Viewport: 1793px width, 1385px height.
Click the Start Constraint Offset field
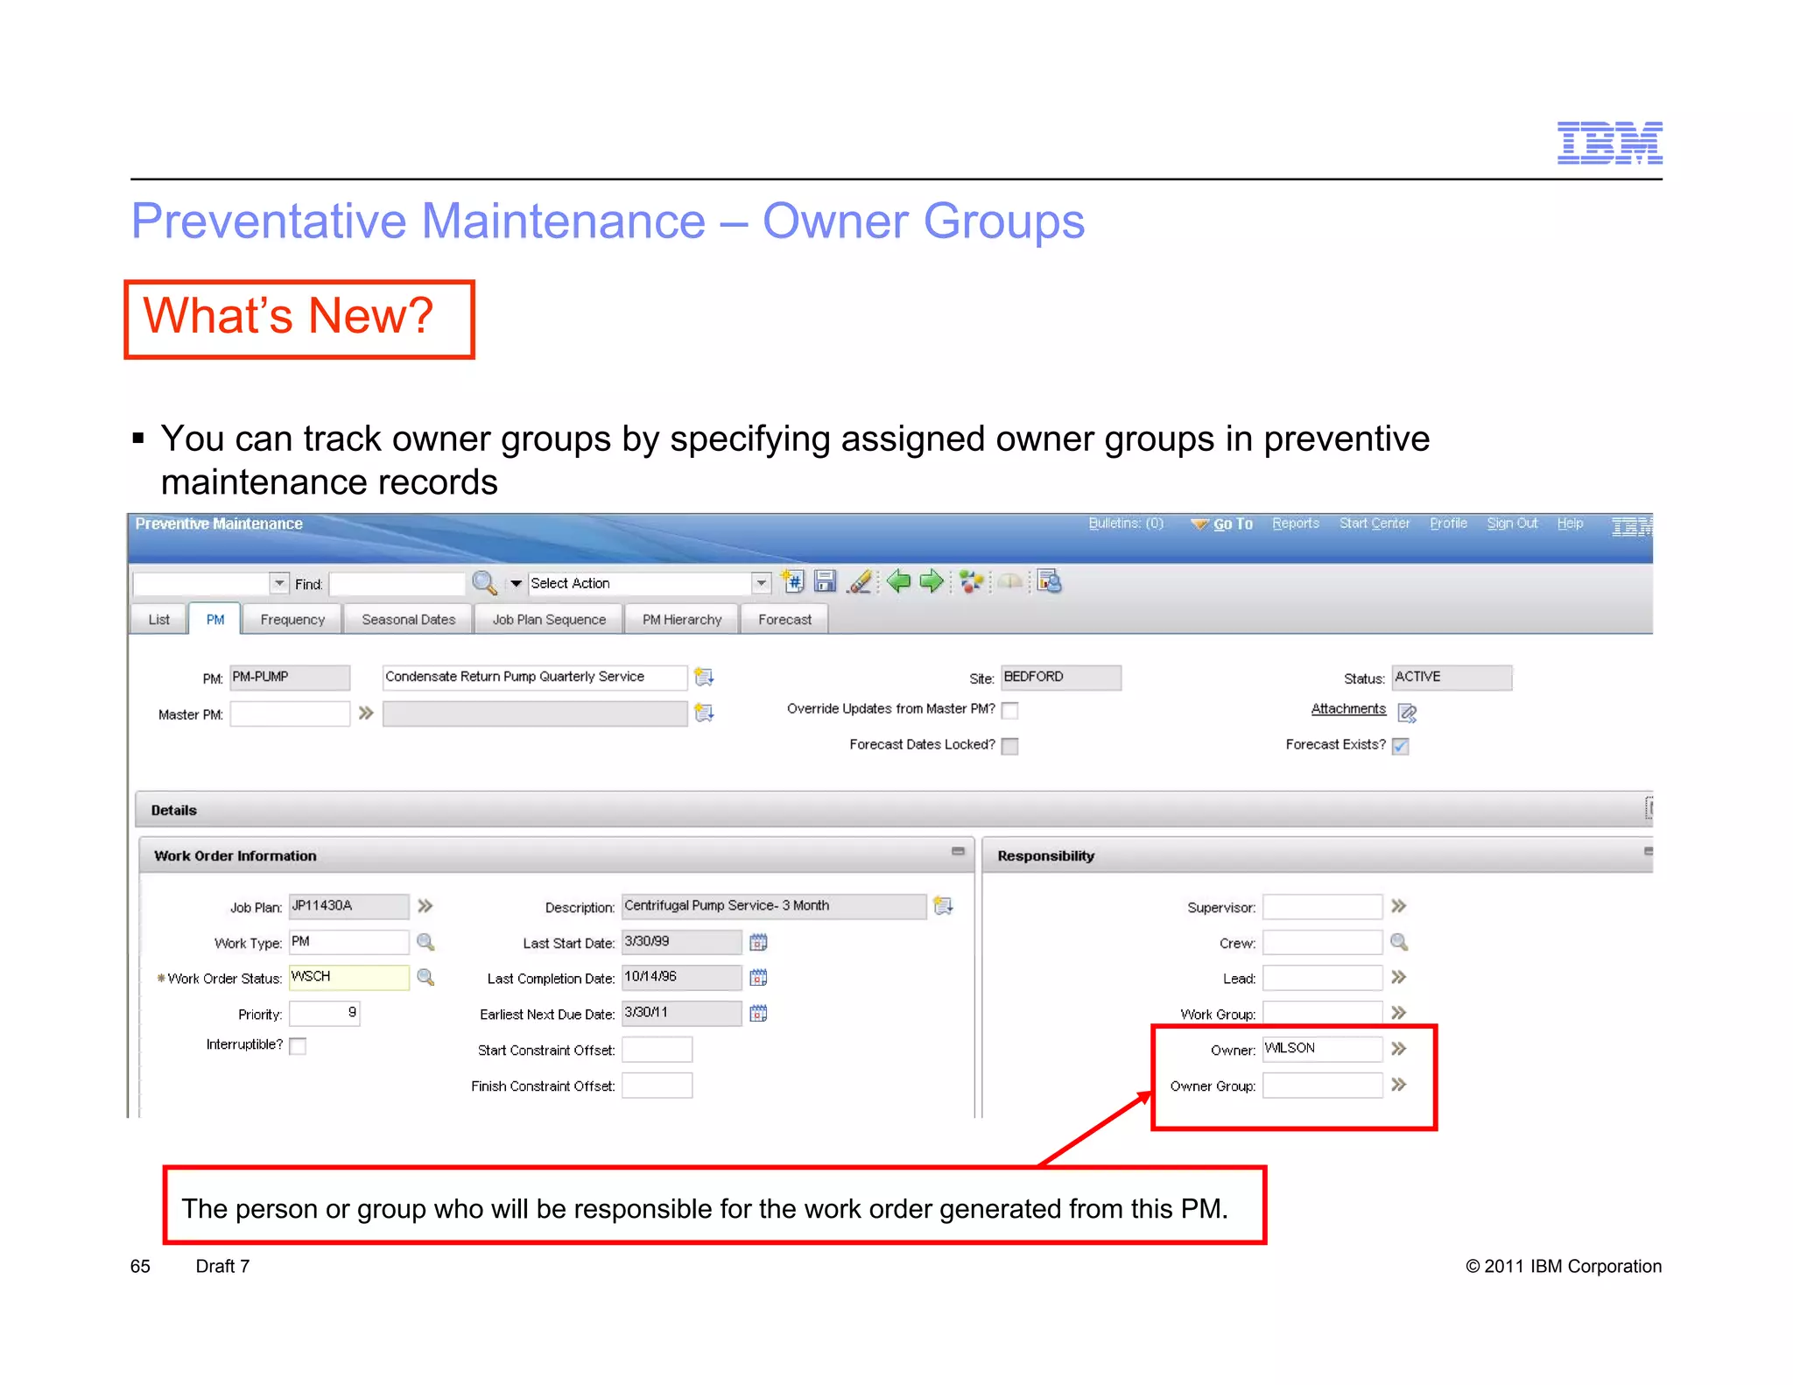657,1049
